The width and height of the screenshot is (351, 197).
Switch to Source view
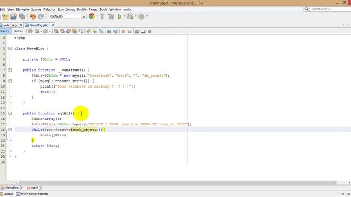(5, 31)
